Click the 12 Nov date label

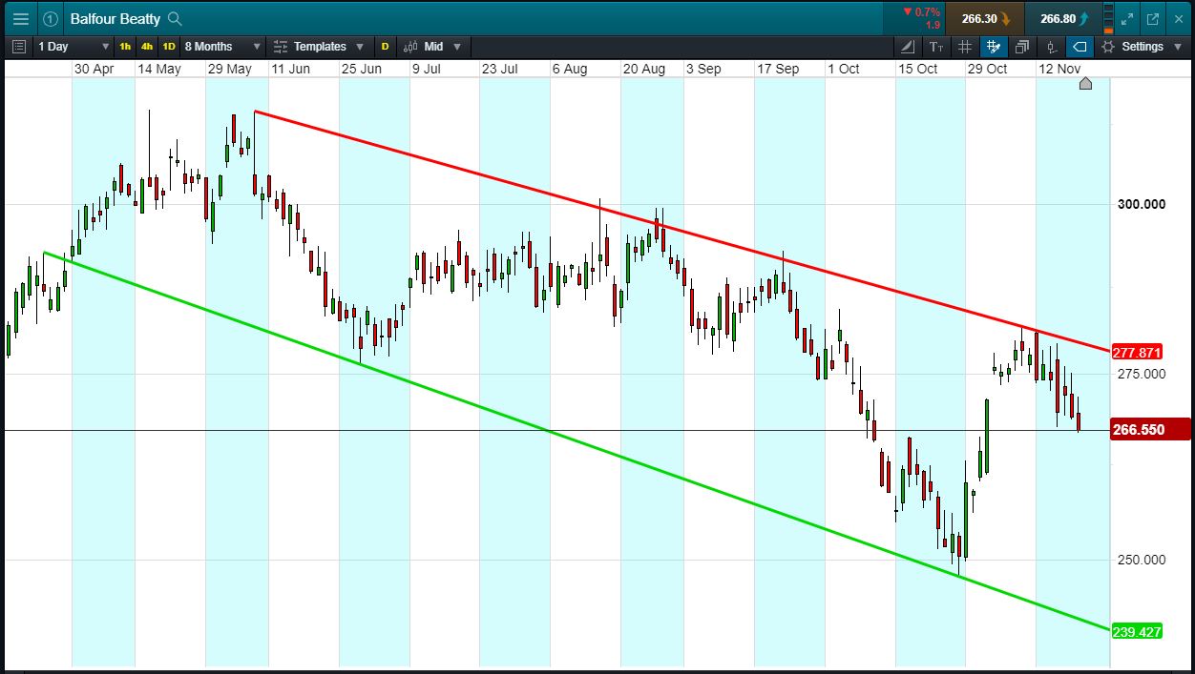pos(1059,69)
